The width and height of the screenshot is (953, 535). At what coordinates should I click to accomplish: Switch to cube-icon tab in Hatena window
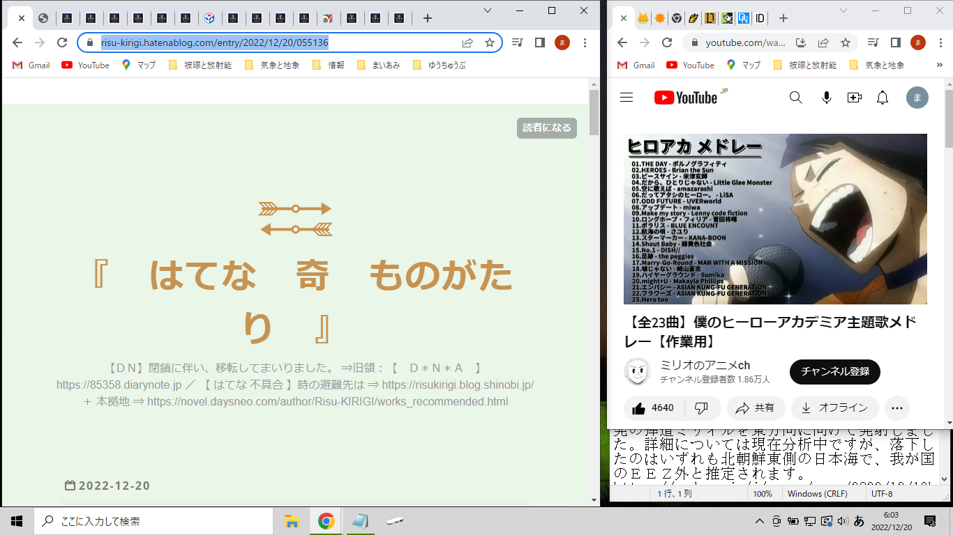tap(209, 18)
